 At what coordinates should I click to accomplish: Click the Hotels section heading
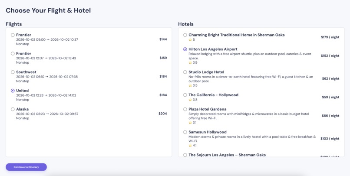point(186,24)
